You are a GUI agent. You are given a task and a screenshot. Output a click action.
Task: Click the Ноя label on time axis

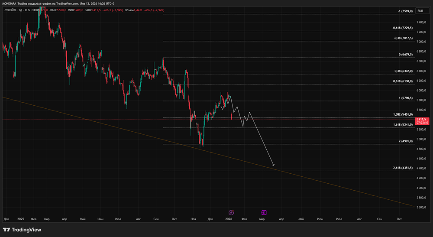(x=193, y=219)
